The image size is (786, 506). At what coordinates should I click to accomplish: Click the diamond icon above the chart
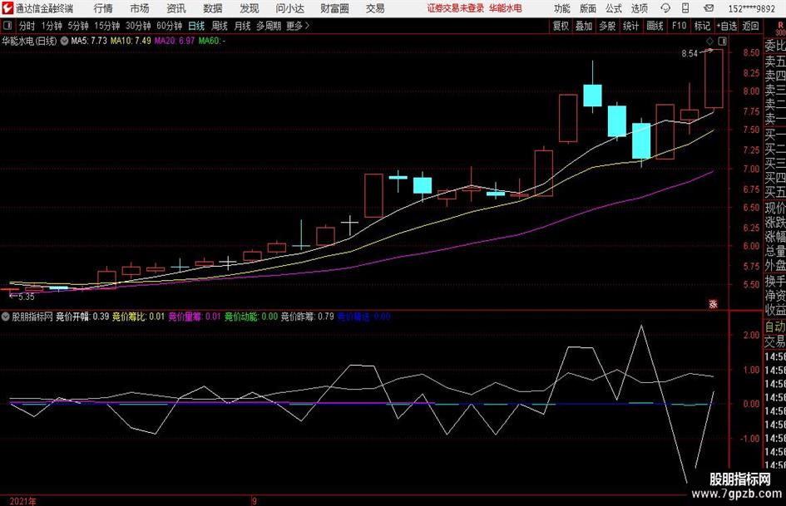709,41
